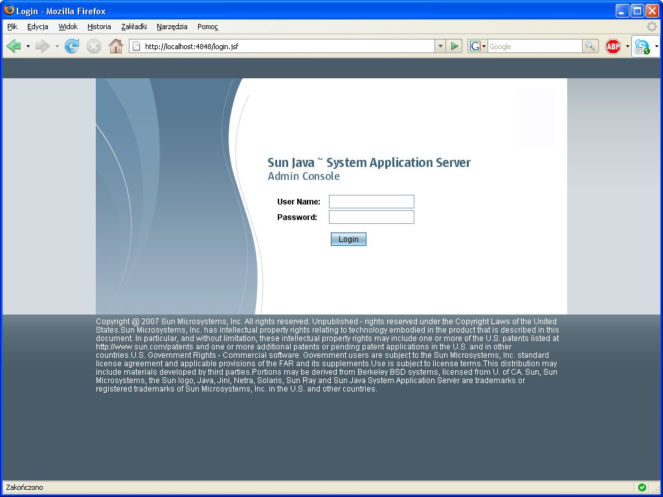Open the back history dropdown arrow
The image size is (663, 497).
(x=28, y=46)
